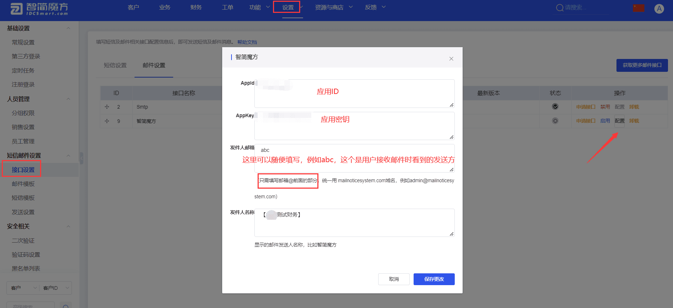Viewport: 673px width, 308px height.
Task: Open 验证码设置 in sidebar
Action: click(x=26, y=254)
